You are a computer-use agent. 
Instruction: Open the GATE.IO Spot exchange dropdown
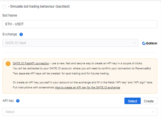(71, 43)
